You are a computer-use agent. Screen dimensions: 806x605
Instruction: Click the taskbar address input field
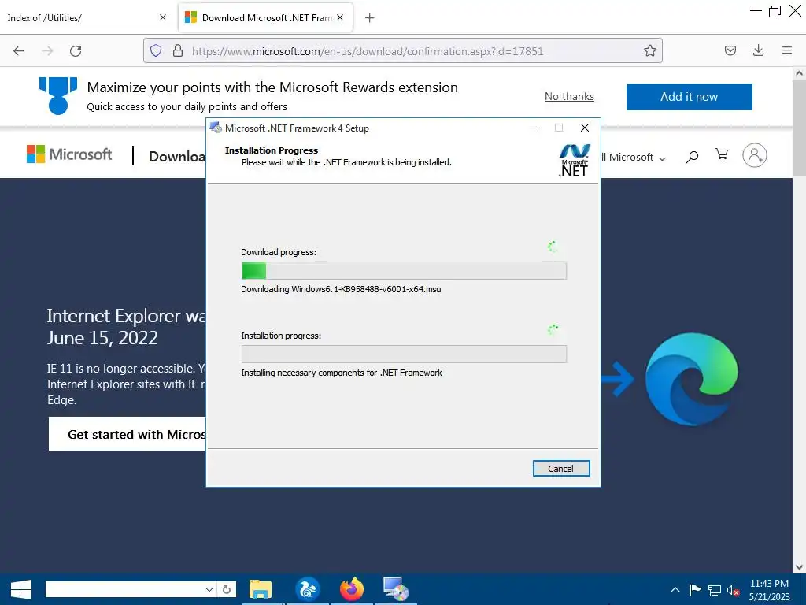tap(124, 589)
